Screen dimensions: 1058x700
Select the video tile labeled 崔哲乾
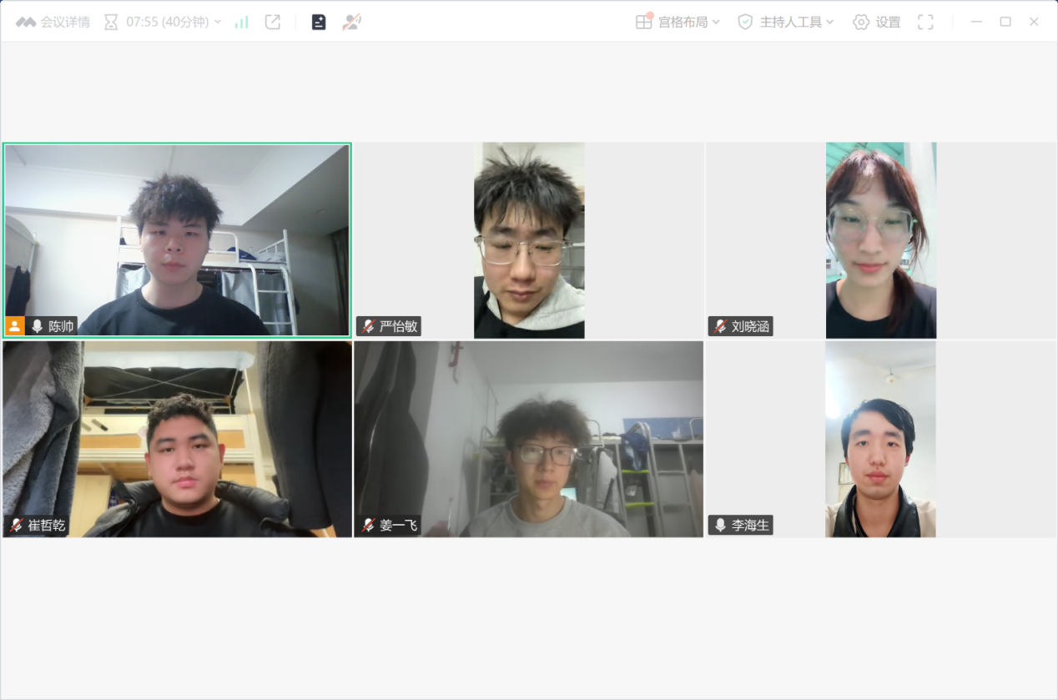pos(177,438)
